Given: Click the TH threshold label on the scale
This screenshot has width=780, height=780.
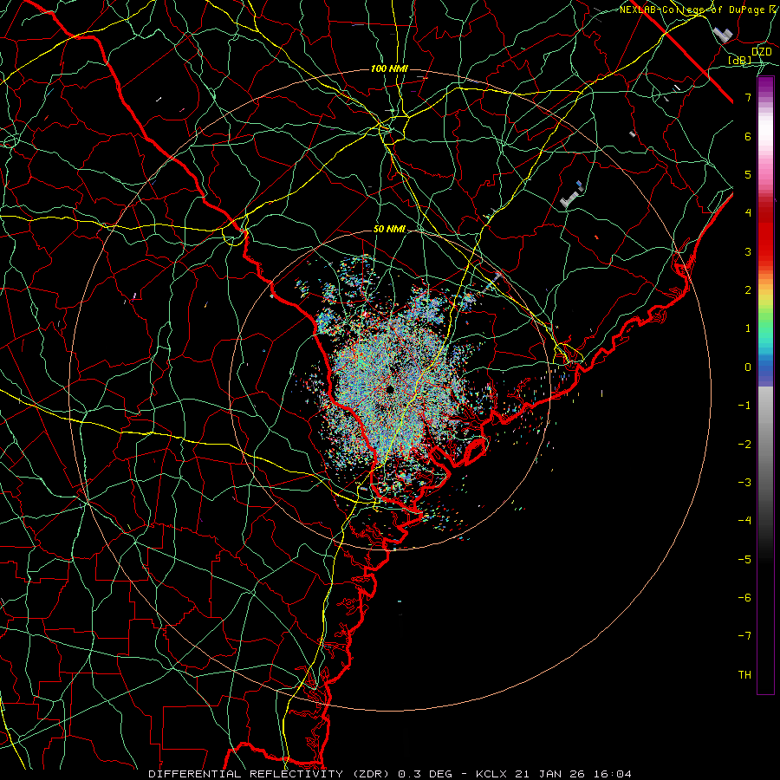Looking at the screenshot, I should click(744, 675).
